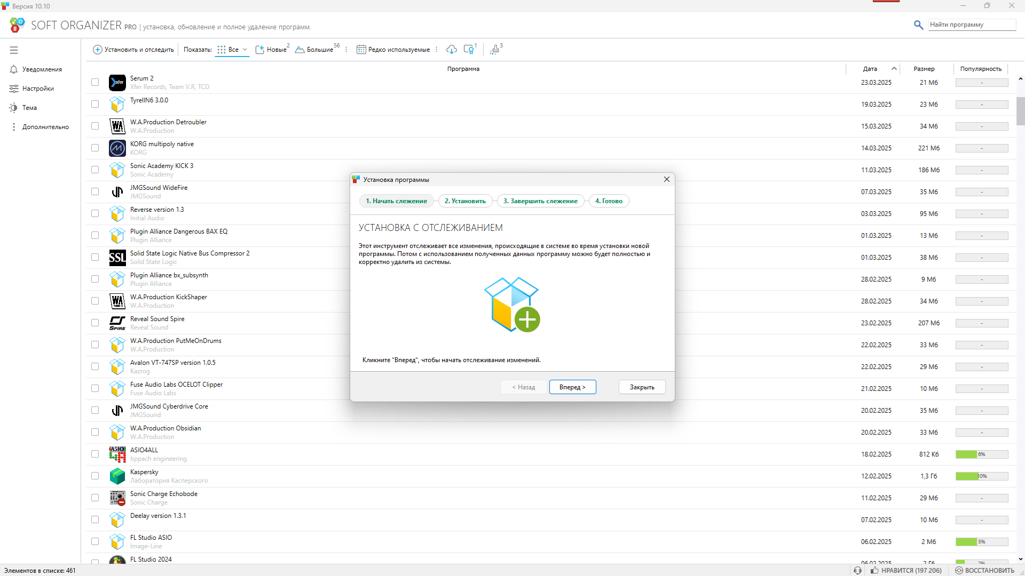1025x576 pixels.
Task: Click Установить и отследить button
Action: click(133, 50)
